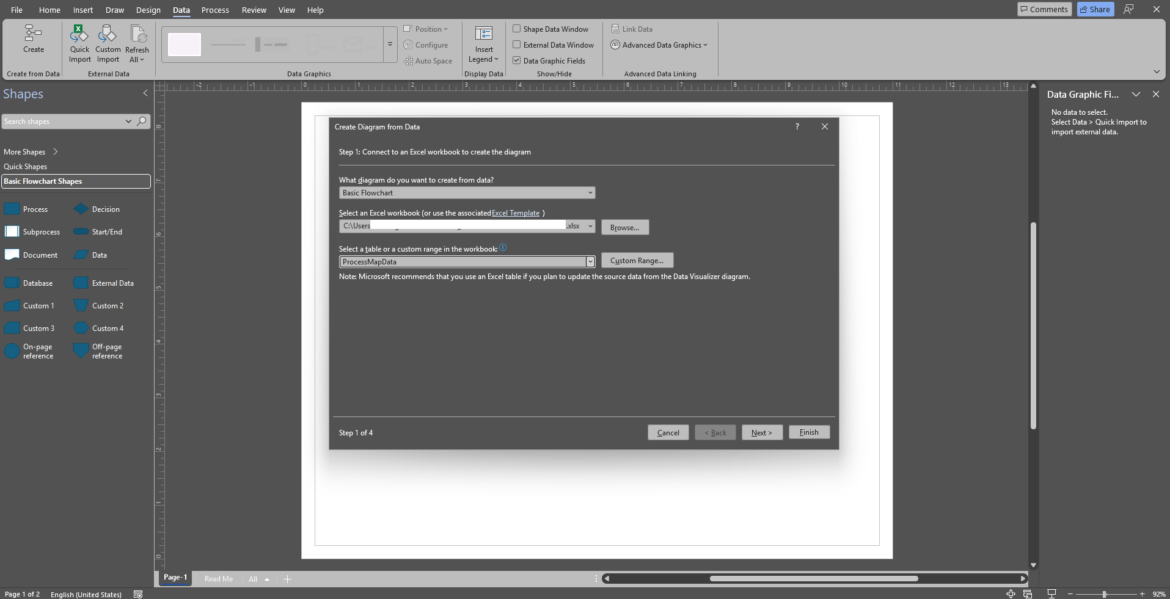Enable Shape Data Window checkbox
The height and width of the screenshot is (599, 1170).
(x=517, y=29)
